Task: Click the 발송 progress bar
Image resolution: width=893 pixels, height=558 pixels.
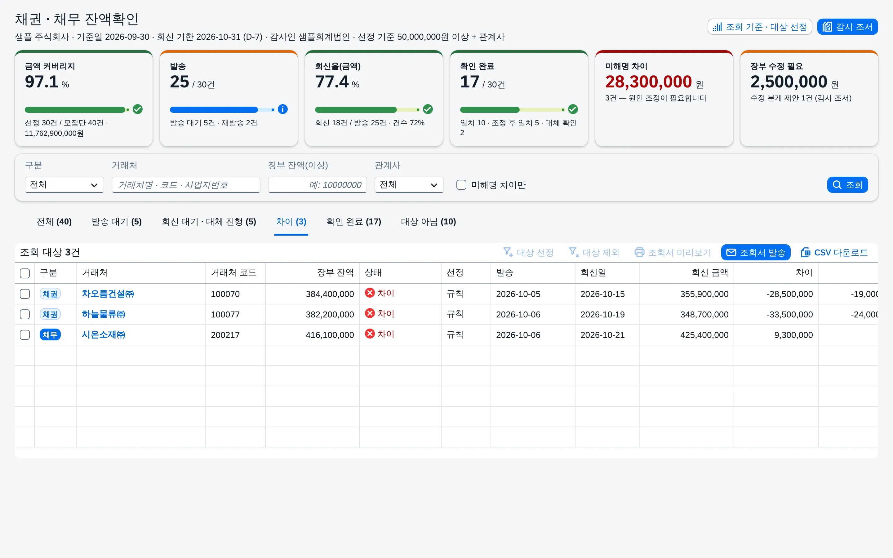Action: 222,110
